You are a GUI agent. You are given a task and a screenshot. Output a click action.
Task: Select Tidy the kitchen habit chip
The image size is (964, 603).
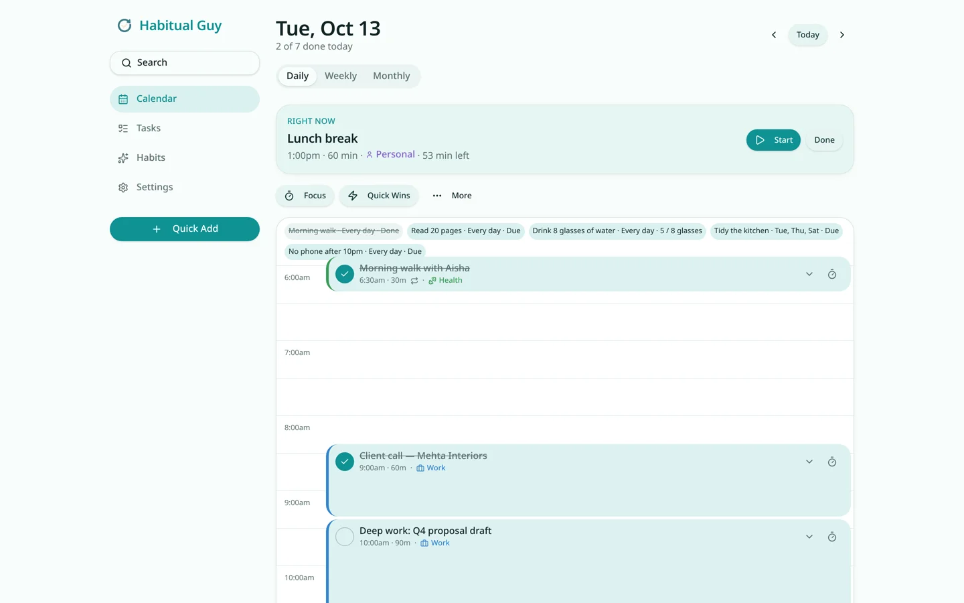click(777, 231)
